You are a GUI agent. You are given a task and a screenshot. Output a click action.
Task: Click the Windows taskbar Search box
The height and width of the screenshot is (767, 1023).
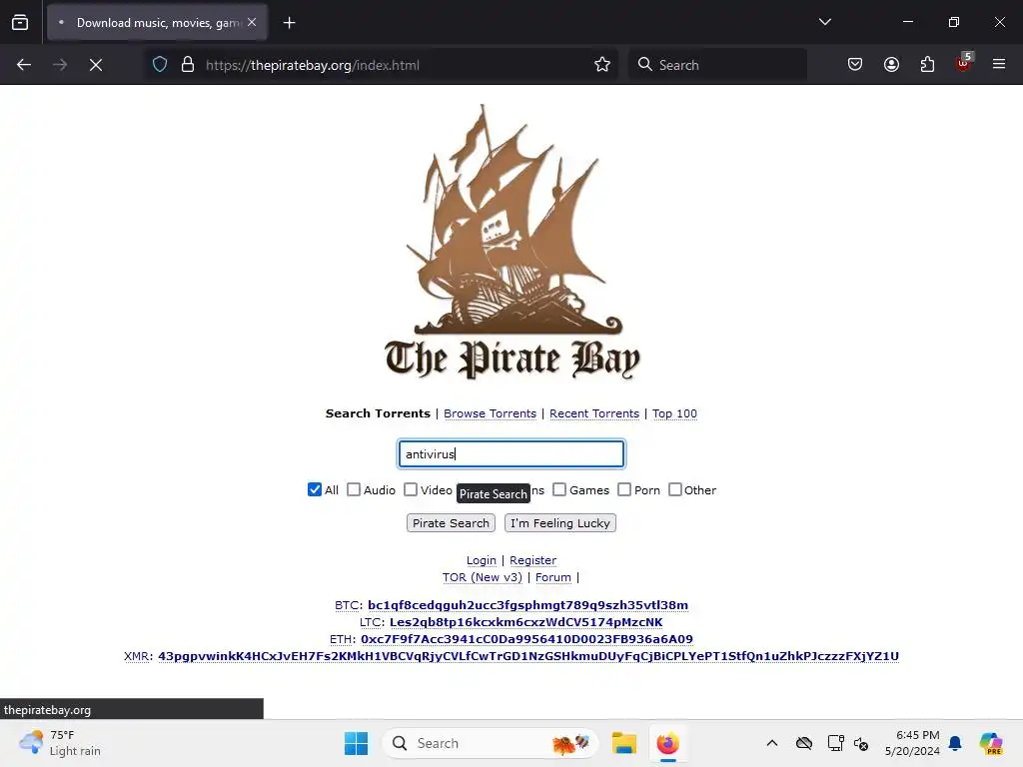pyautogui.click(x=491, y=743)
